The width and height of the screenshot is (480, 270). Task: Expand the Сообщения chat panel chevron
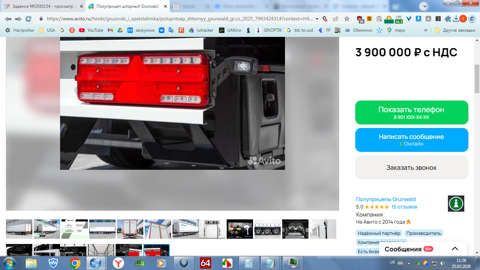click(455, 249)
